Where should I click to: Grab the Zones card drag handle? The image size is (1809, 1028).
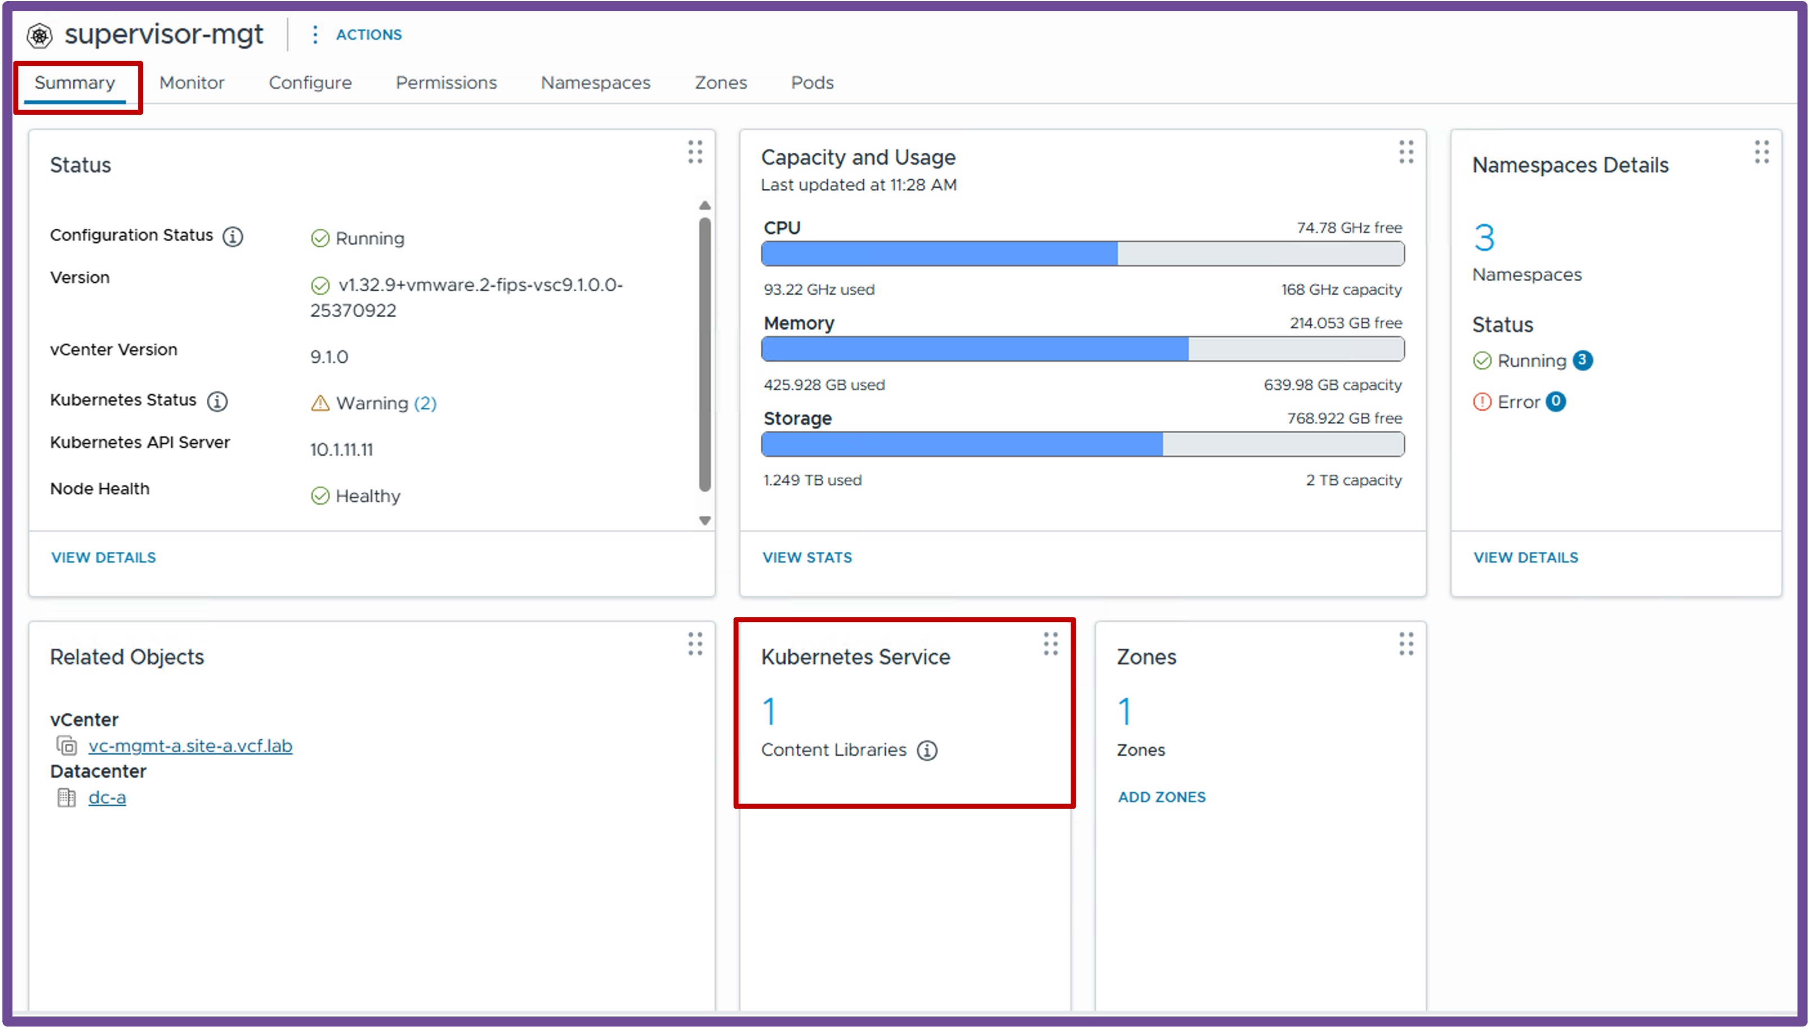(1406, 644)
